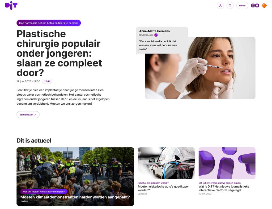This screenshot has height=209, width=272.
Task: Open the Plastische chirurgie headline
Action: (59, 53)
